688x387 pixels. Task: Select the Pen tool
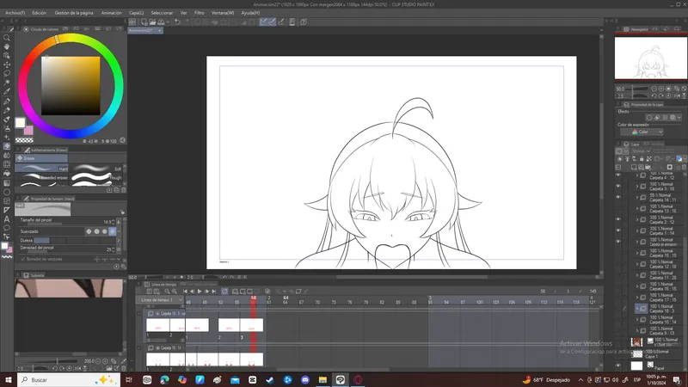(x=7, y=101)
